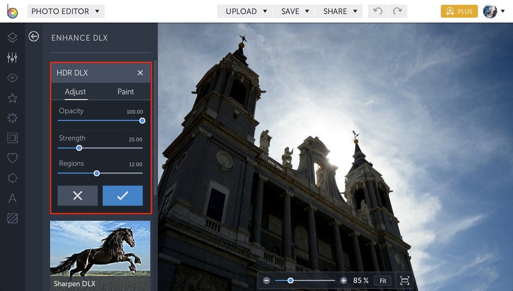
Task: Click the Fit zoom button
Action: [x=383, y=281]
